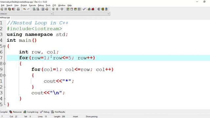This screenshot has width=210, height=118.
Task: Open Find via magnifier toolbar icon
Action: 34,9
